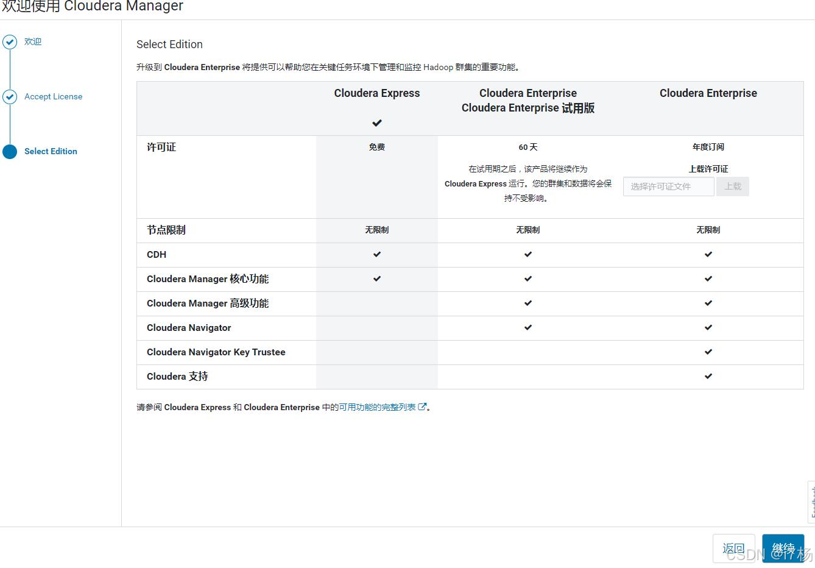Click the check icon next to Accept License step
The height and width of the screenshot is (568, 815).
click(10, 96)
